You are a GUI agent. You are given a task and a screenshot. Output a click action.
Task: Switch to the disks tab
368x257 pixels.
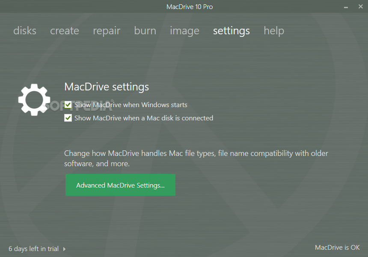coord(25,31)
